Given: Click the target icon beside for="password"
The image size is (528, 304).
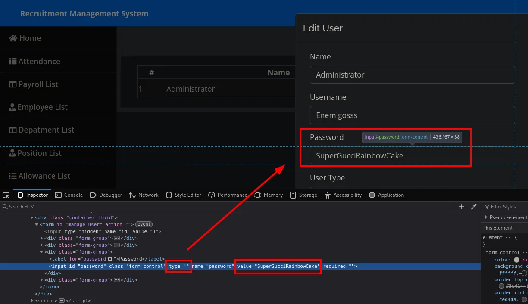Looking at the screenshot, I should (110, 259).
